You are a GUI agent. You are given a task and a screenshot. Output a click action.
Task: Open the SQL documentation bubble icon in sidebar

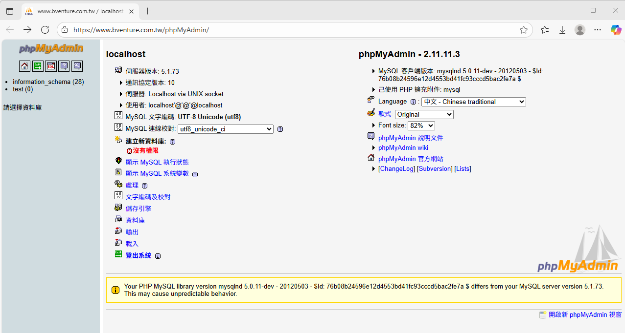coord(77,66)
